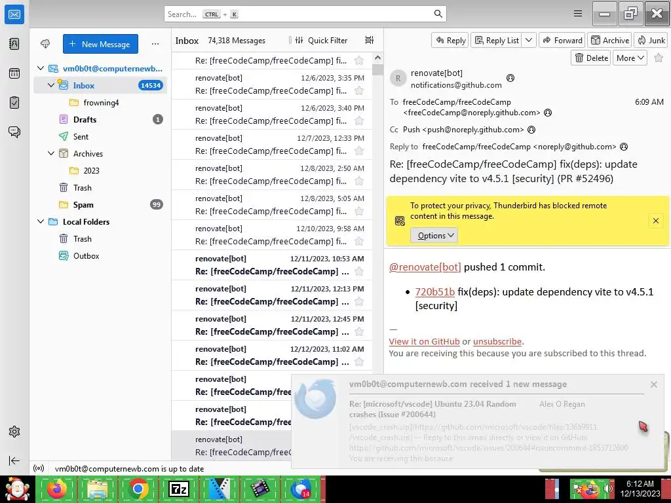The height and width of the screenshot is (503, 671).
Task: Open the Tasks space
Action: pos(14,103)
